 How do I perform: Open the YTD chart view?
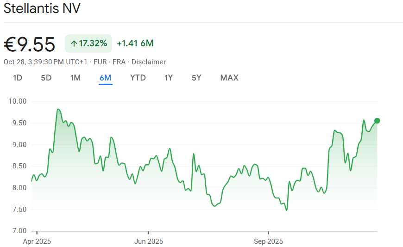click(x=138, y=78)
